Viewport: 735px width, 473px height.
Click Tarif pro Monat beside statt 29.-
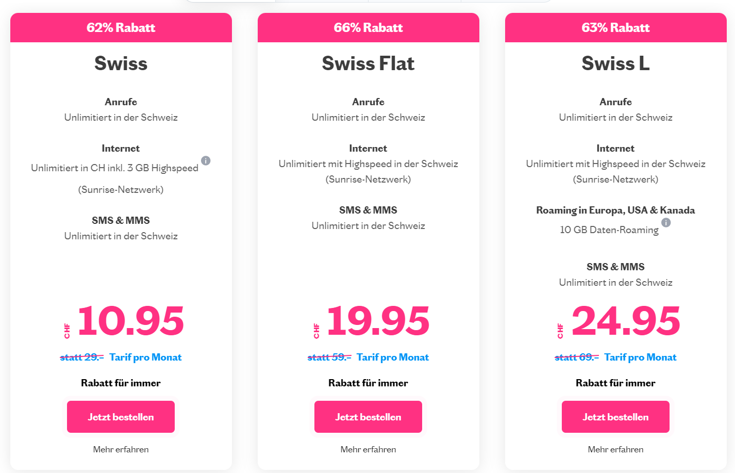[x=145, y=357]
